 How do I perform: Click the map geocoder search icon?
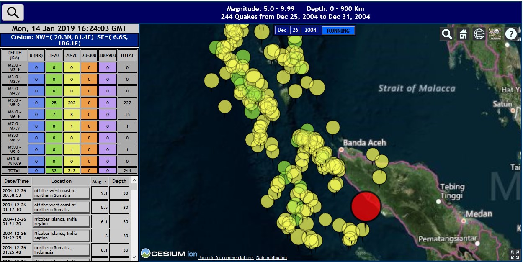447,34
